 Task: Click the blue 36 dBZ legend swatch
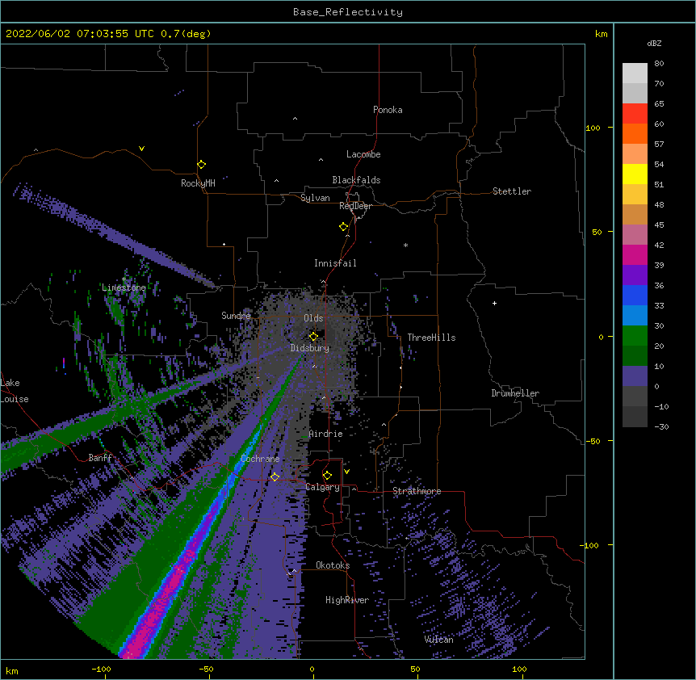(635, 295)
